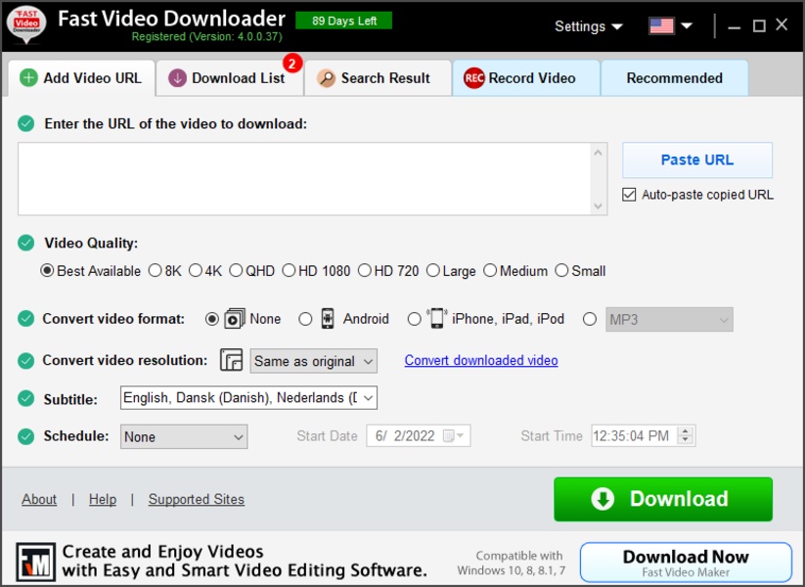Uncheck Auto-paste copied URL

pyautogui.click(x=628, y=195)
